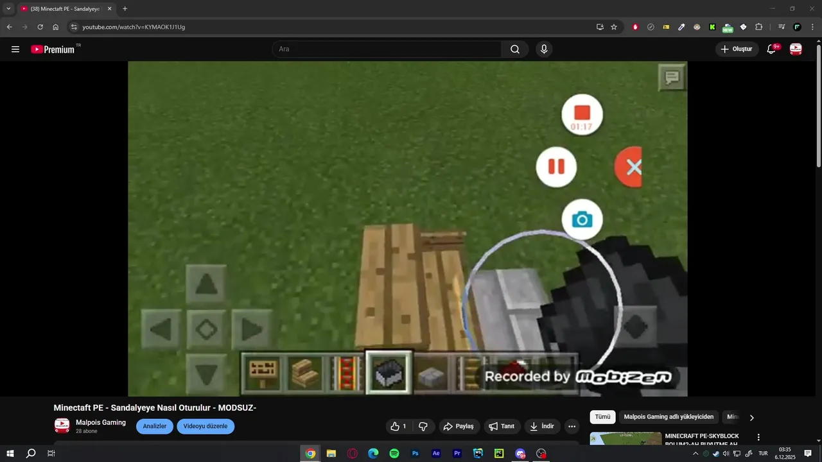
Task: Reload the current page
Action: tap(40, 27)
